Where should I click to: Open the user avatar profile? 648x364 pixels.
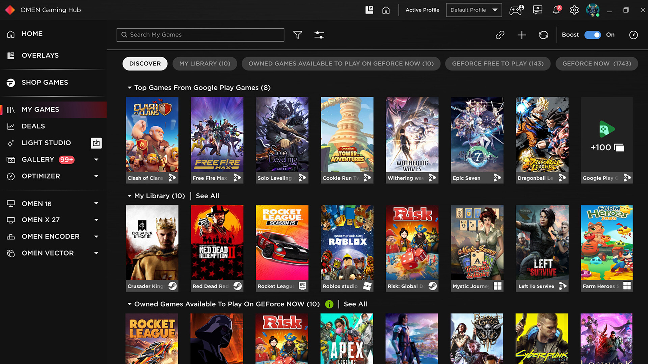(x=593, y=10)
